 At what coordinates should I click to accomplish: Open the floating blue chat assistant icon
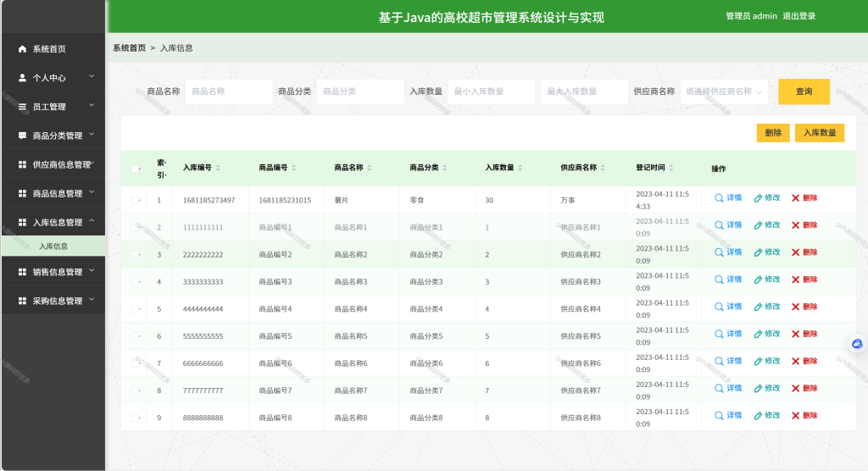857,344
